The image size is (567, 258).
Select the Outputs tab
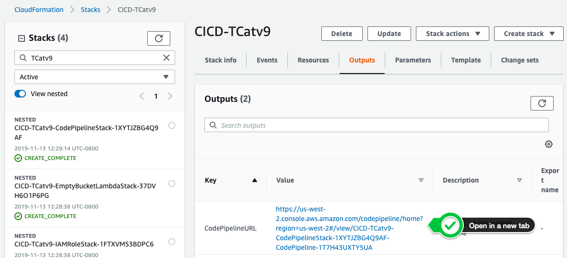click(x=362, y=60)
